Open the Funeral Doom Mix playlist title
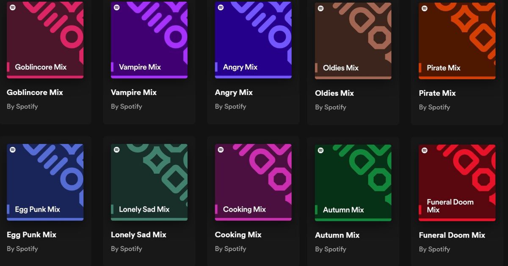The height and width of the screenshot is (266, 508). [453, 235]
